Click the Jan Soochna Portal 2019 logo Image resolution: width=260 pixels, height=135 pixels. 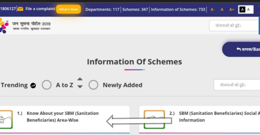pyautogui.click(x=25, y=26)
